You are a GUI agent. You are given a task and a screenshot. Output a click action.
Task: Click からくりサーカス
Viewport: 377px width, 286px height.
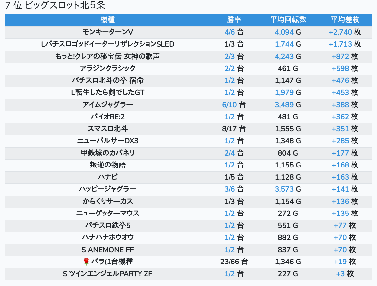[107, 201]
